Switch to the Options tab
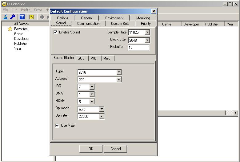The height and width of the screenshot is (162, 240). tap(62, 18)
